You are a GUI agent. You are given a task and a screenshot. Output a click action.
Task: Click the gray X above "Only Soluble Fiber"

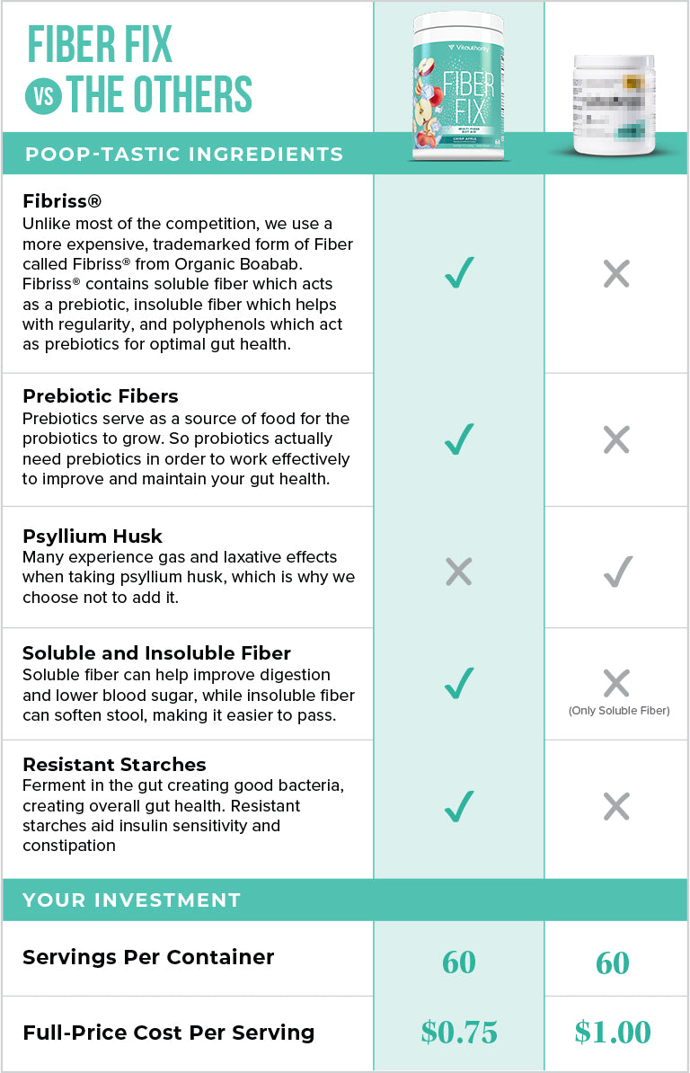tap(616, 683)
